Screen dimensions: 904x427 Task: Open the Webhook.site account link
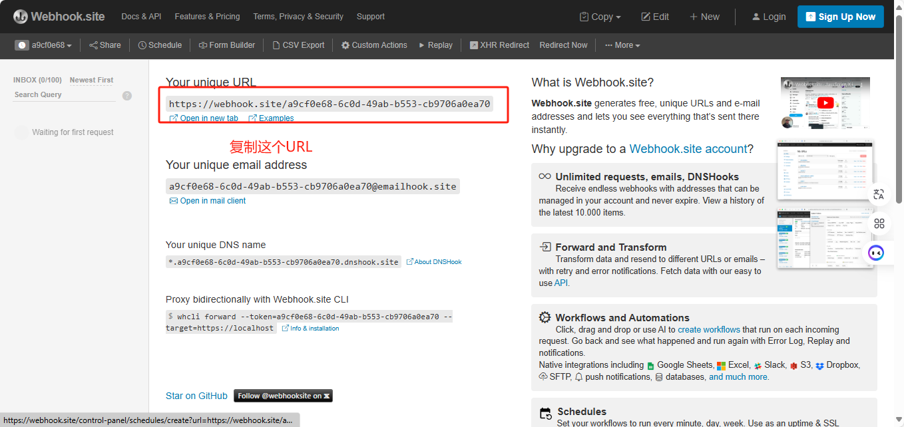click(688, 149)
